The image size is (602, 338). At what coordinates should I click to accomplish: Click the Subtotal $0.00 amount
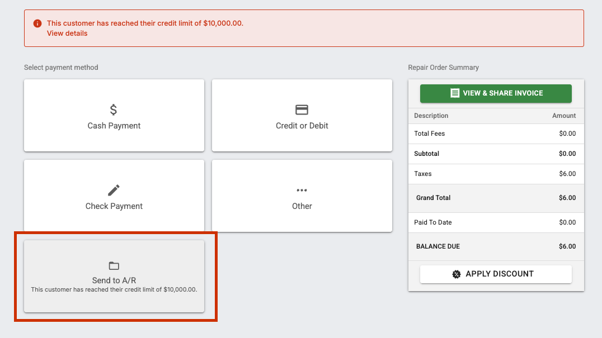click(x=567, y=154)
